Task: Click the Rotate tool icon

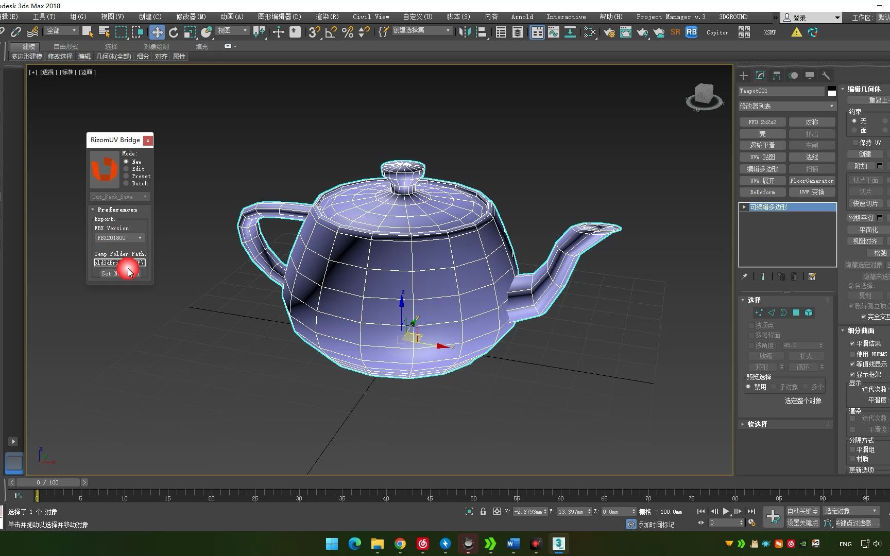Action: [x=174, y=32]
